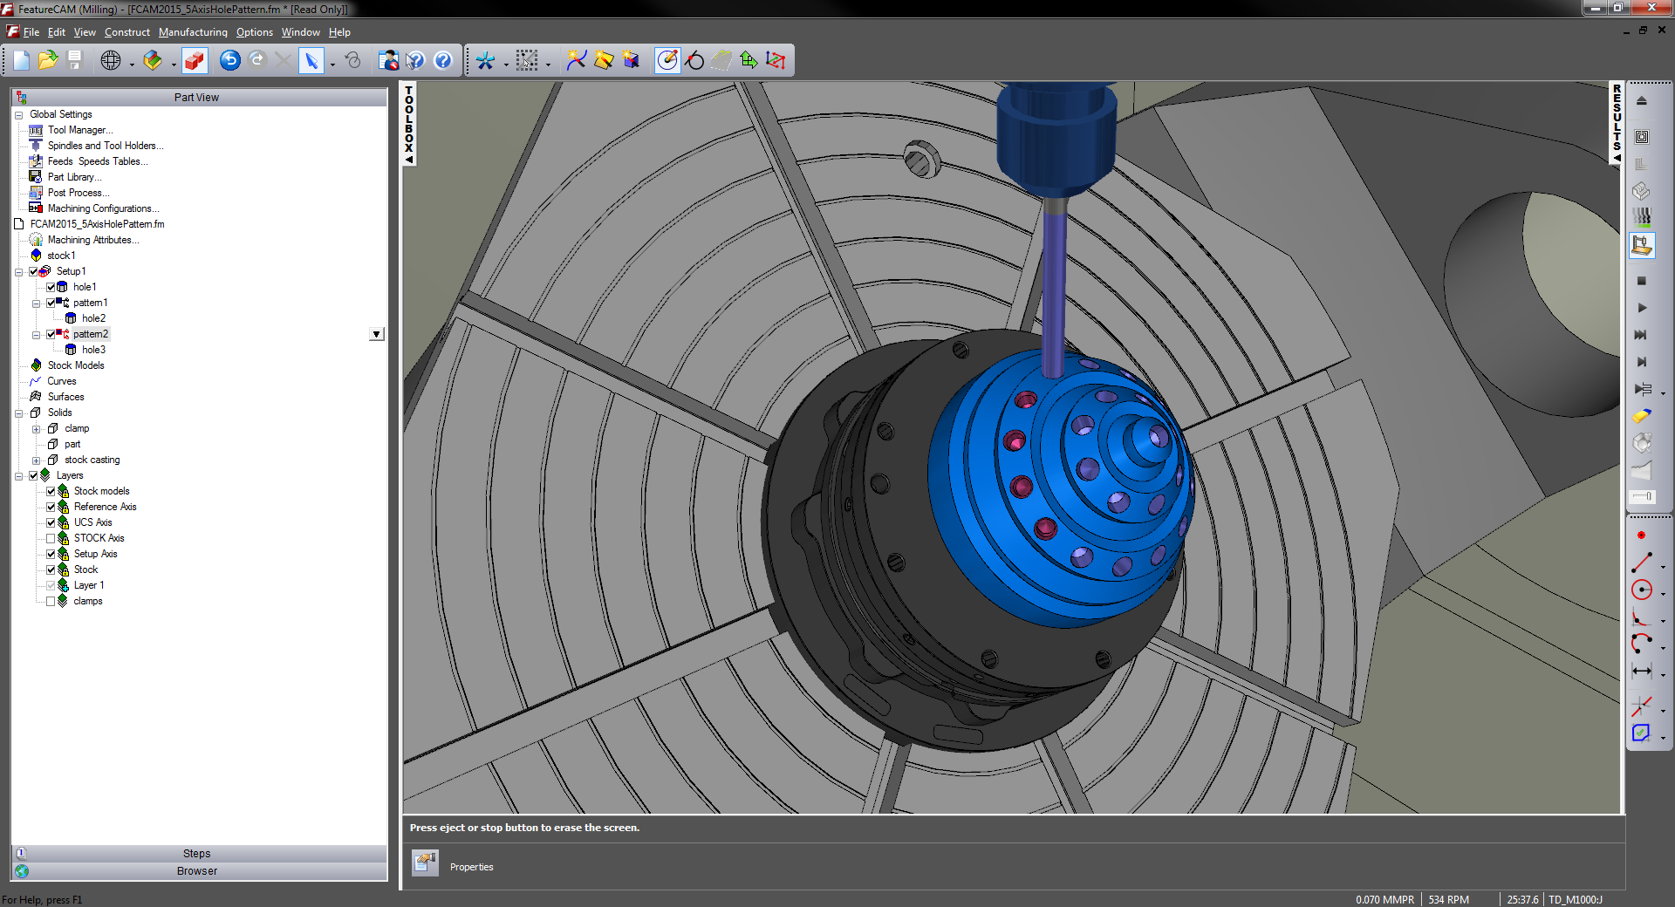1675x907 pixels.
Task: Open the curve wizard sparkle icon
Action: [x=577, y=60]
